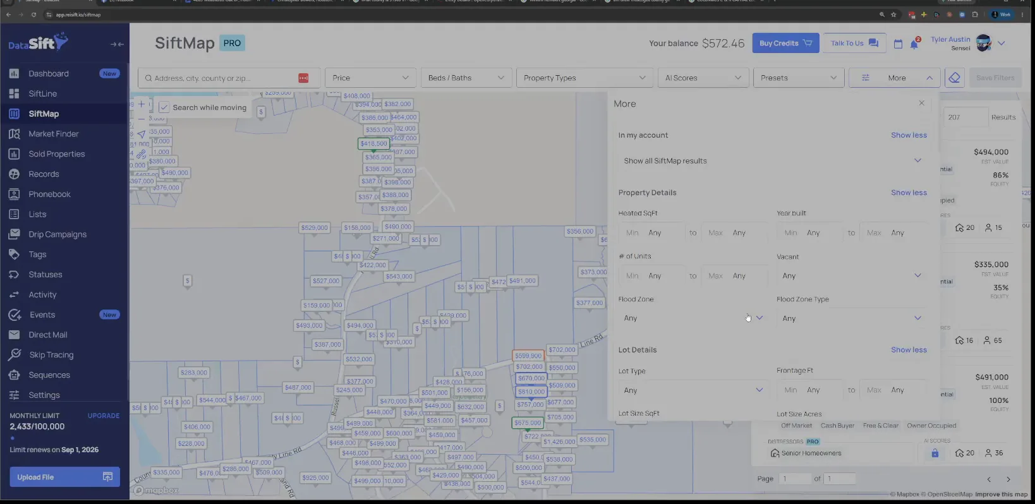
Task: Open Records section
Action: click(x=63, y=174)
